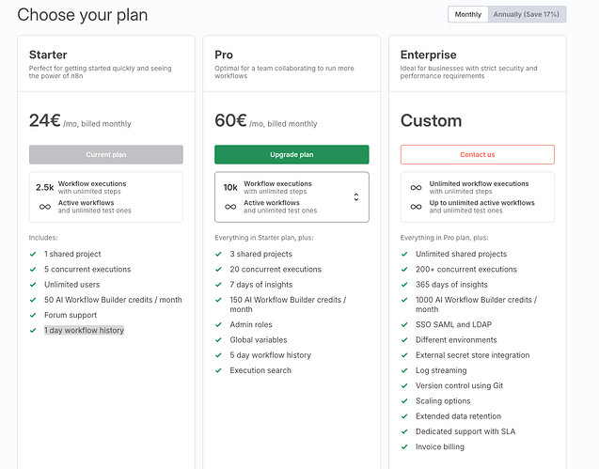Click bottom infinity icon in Enterprise box

[416, 207]
